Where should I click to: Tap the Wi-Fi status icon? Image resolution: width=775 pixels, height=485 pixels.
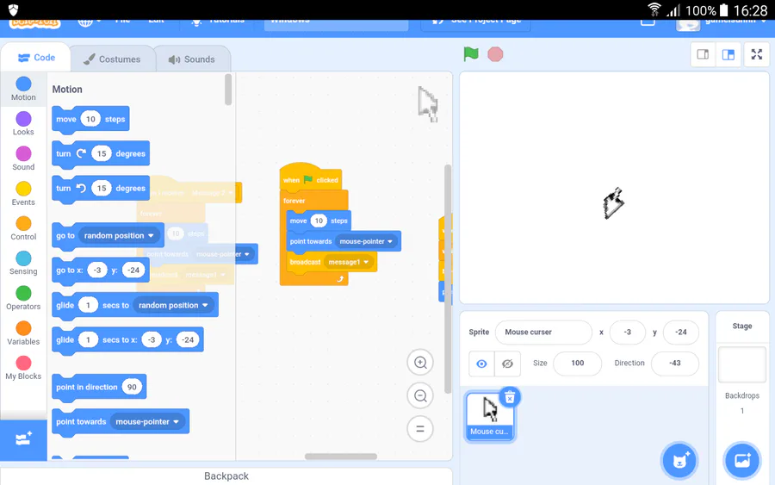click(x=654, y=9)
